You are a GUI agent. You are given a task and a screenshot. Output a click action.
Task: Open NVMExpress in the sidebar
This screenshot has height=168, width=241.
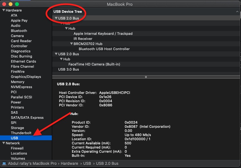[22, 87]
